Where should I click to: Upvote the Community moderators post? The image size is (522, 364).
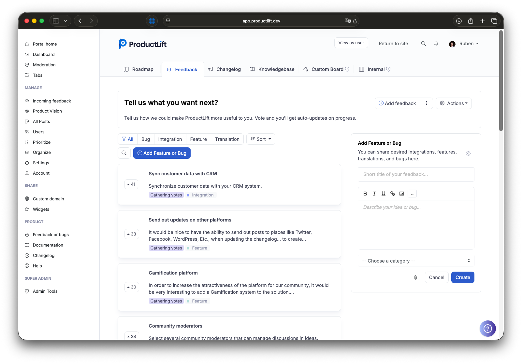132,336
